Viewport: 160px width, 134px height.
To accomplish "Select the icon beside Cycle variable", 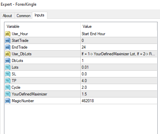I will (x=8, y=87).
